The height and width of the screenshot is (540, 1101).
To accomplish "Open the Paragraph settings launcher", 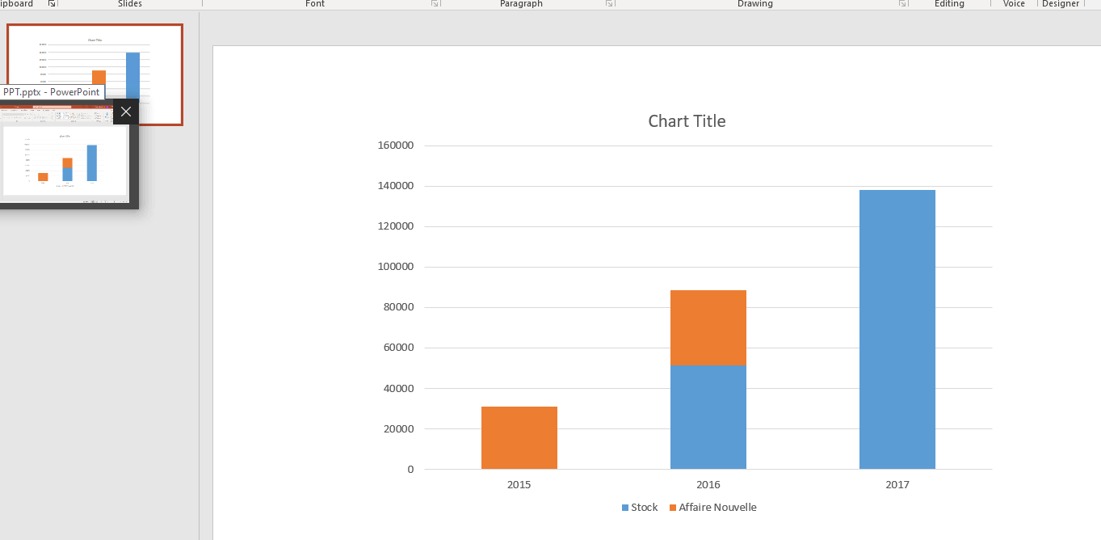I will 610,3.
